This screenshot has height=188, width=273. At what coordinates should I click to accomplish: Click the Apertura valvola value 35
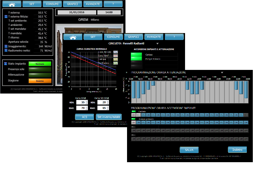(x=42, y=42)
